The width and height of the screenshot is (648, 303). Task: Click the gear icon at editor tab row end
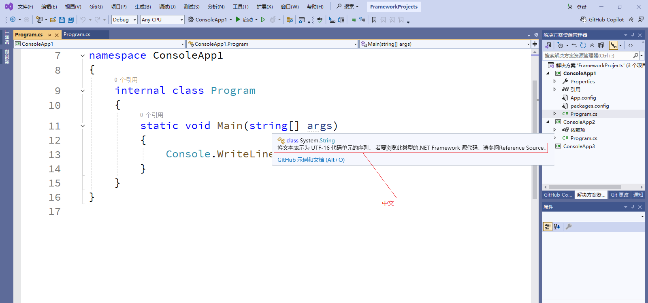point(536,35)
